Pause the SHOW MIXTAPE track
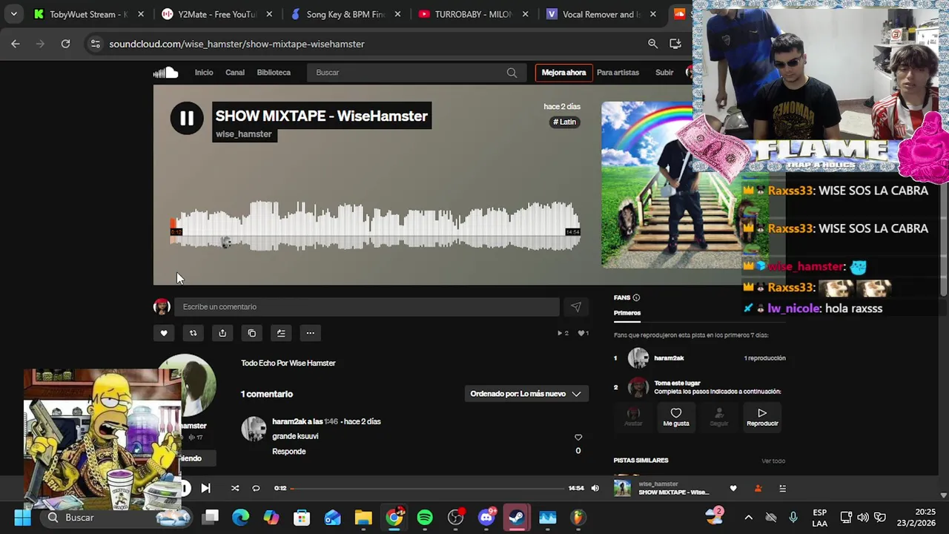Screen dimensions: 949x534 coord(187,119)
